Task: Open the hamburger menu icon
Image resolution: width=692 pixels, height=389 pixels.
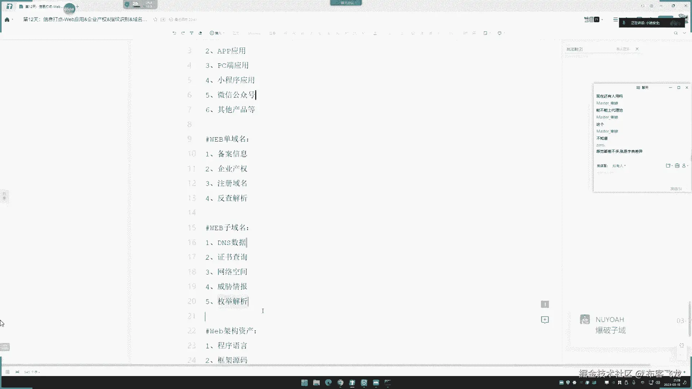Action: tap(615, 19)
